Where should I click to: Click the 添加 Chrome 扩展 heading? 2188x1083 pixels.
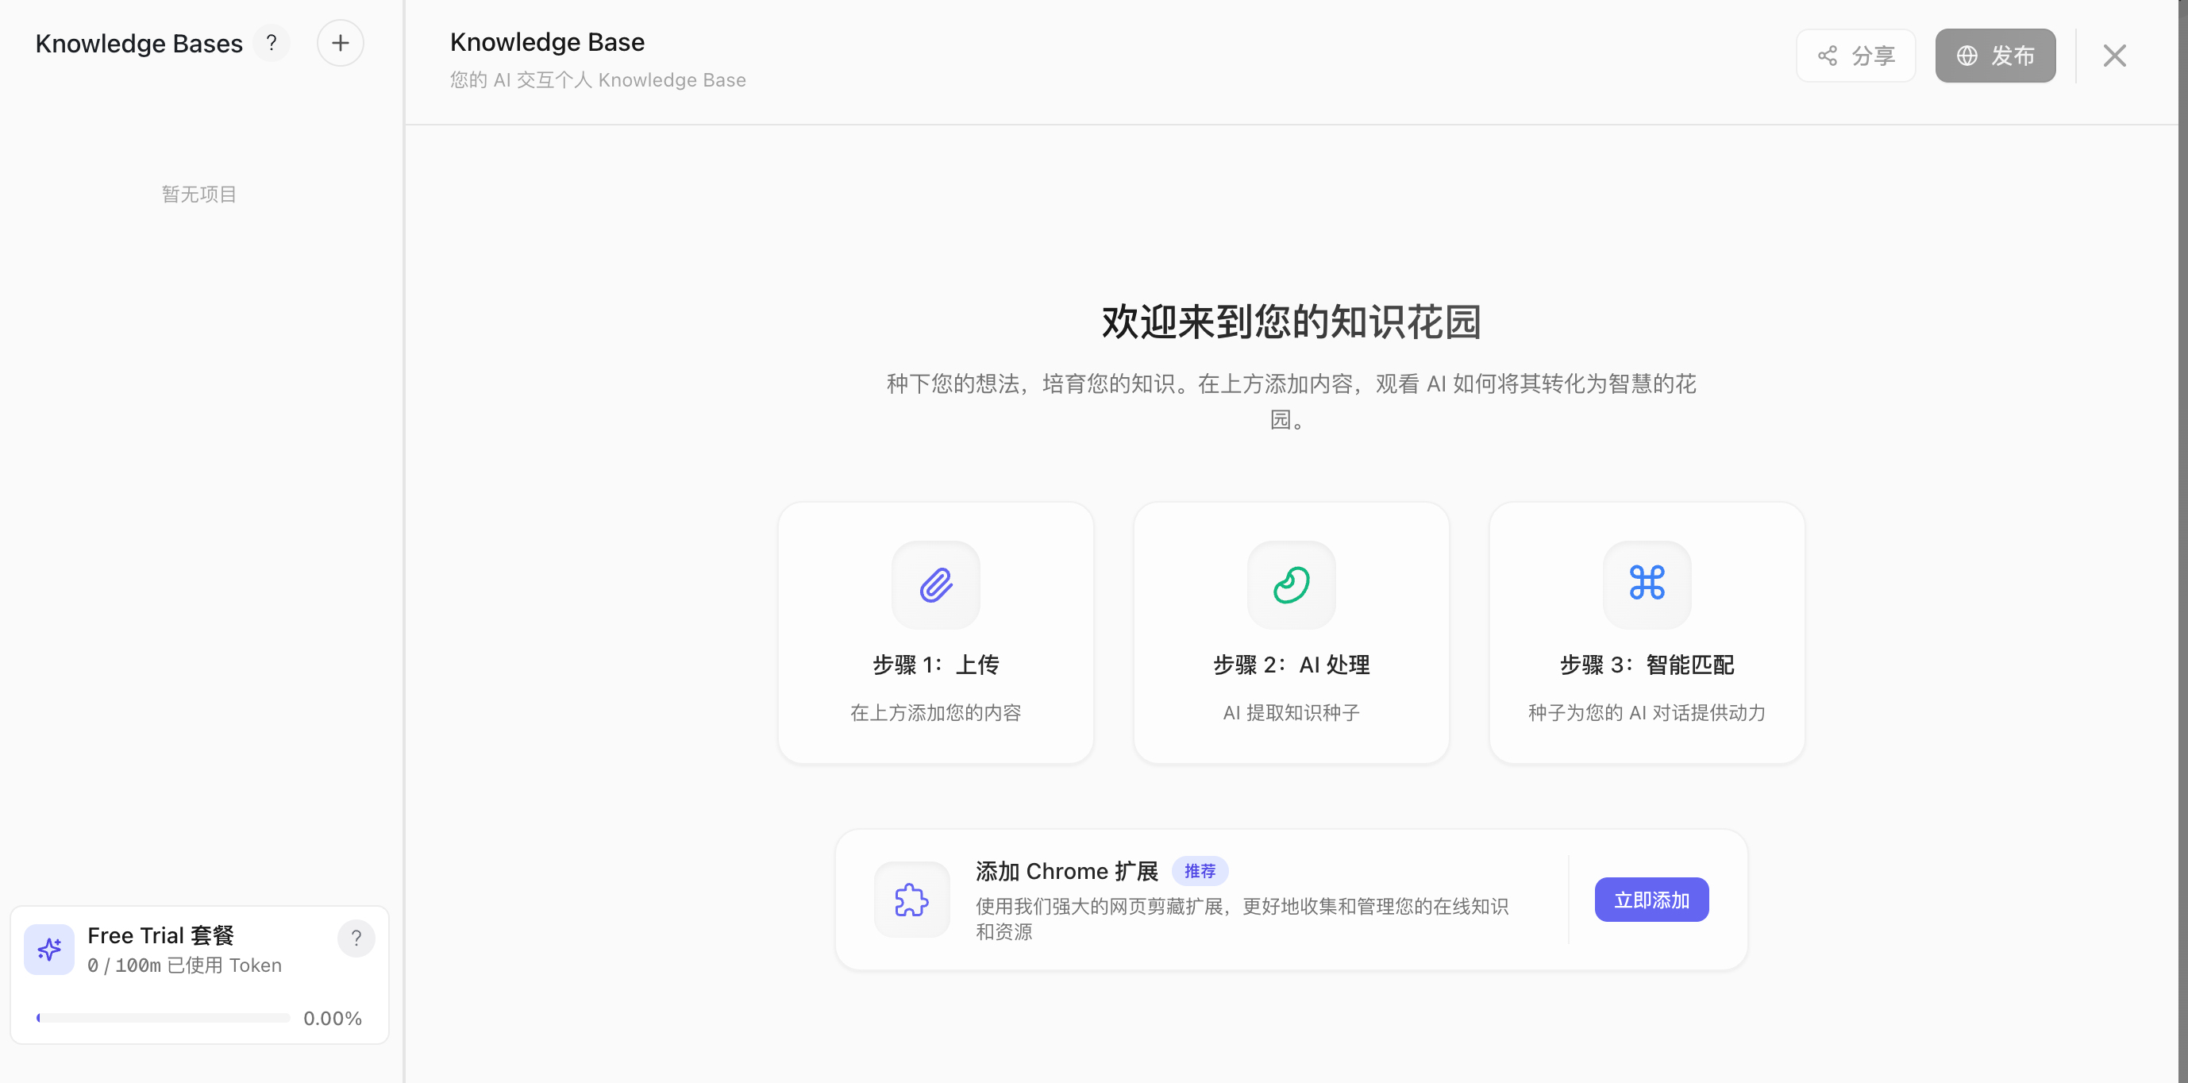tap(1066, 872)
